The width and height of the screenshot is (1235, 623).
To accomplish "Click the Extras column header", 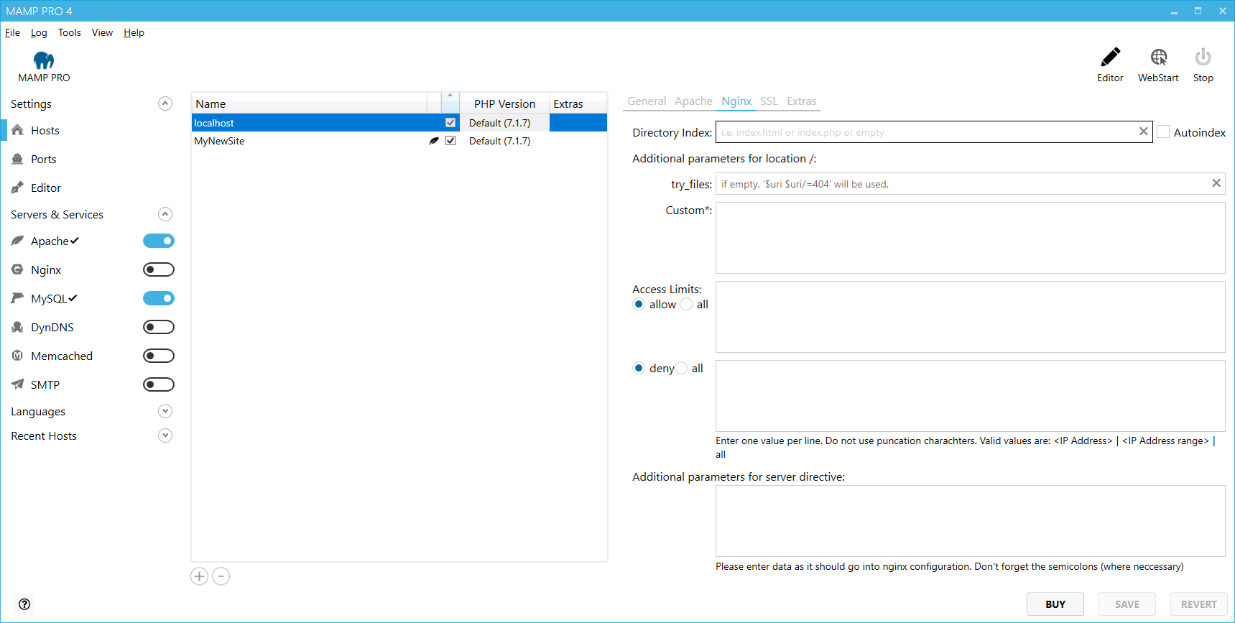I will coord(578,103).
